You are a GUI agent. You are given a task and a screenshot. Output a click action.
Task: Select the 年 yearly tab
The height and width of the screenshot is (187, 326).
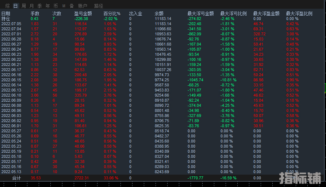(48, 6)
